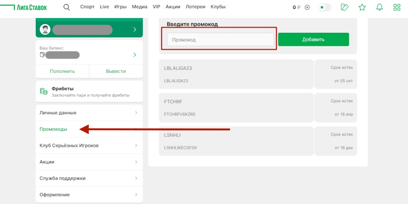Open the promo ticket icon in header
Viewport: 408px width, 204px height.
point(345,7)
